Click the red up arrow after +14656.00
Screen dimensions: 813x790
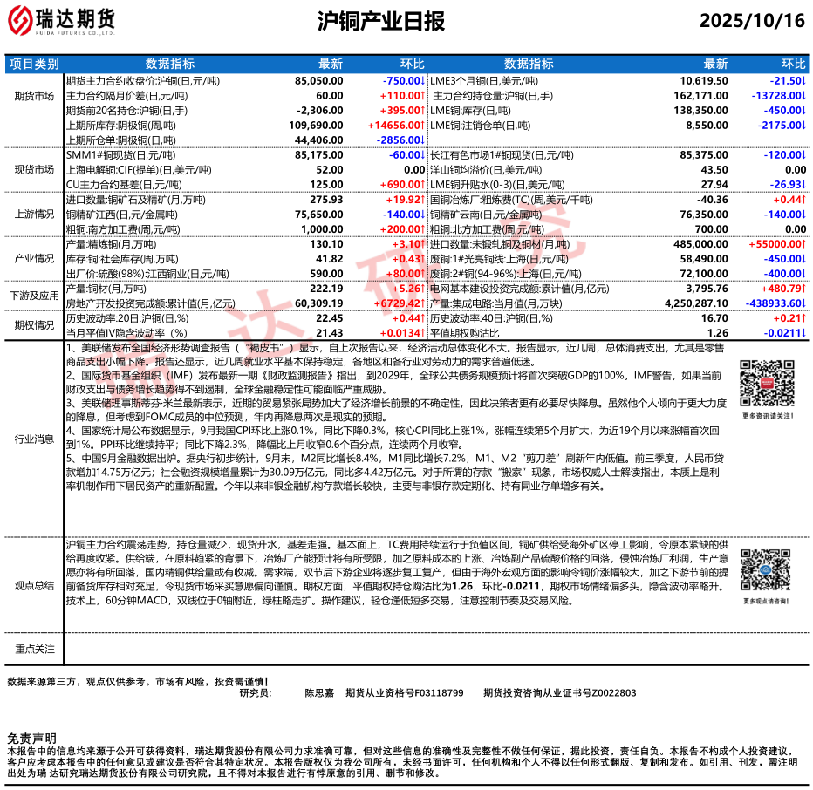[425, 126]
